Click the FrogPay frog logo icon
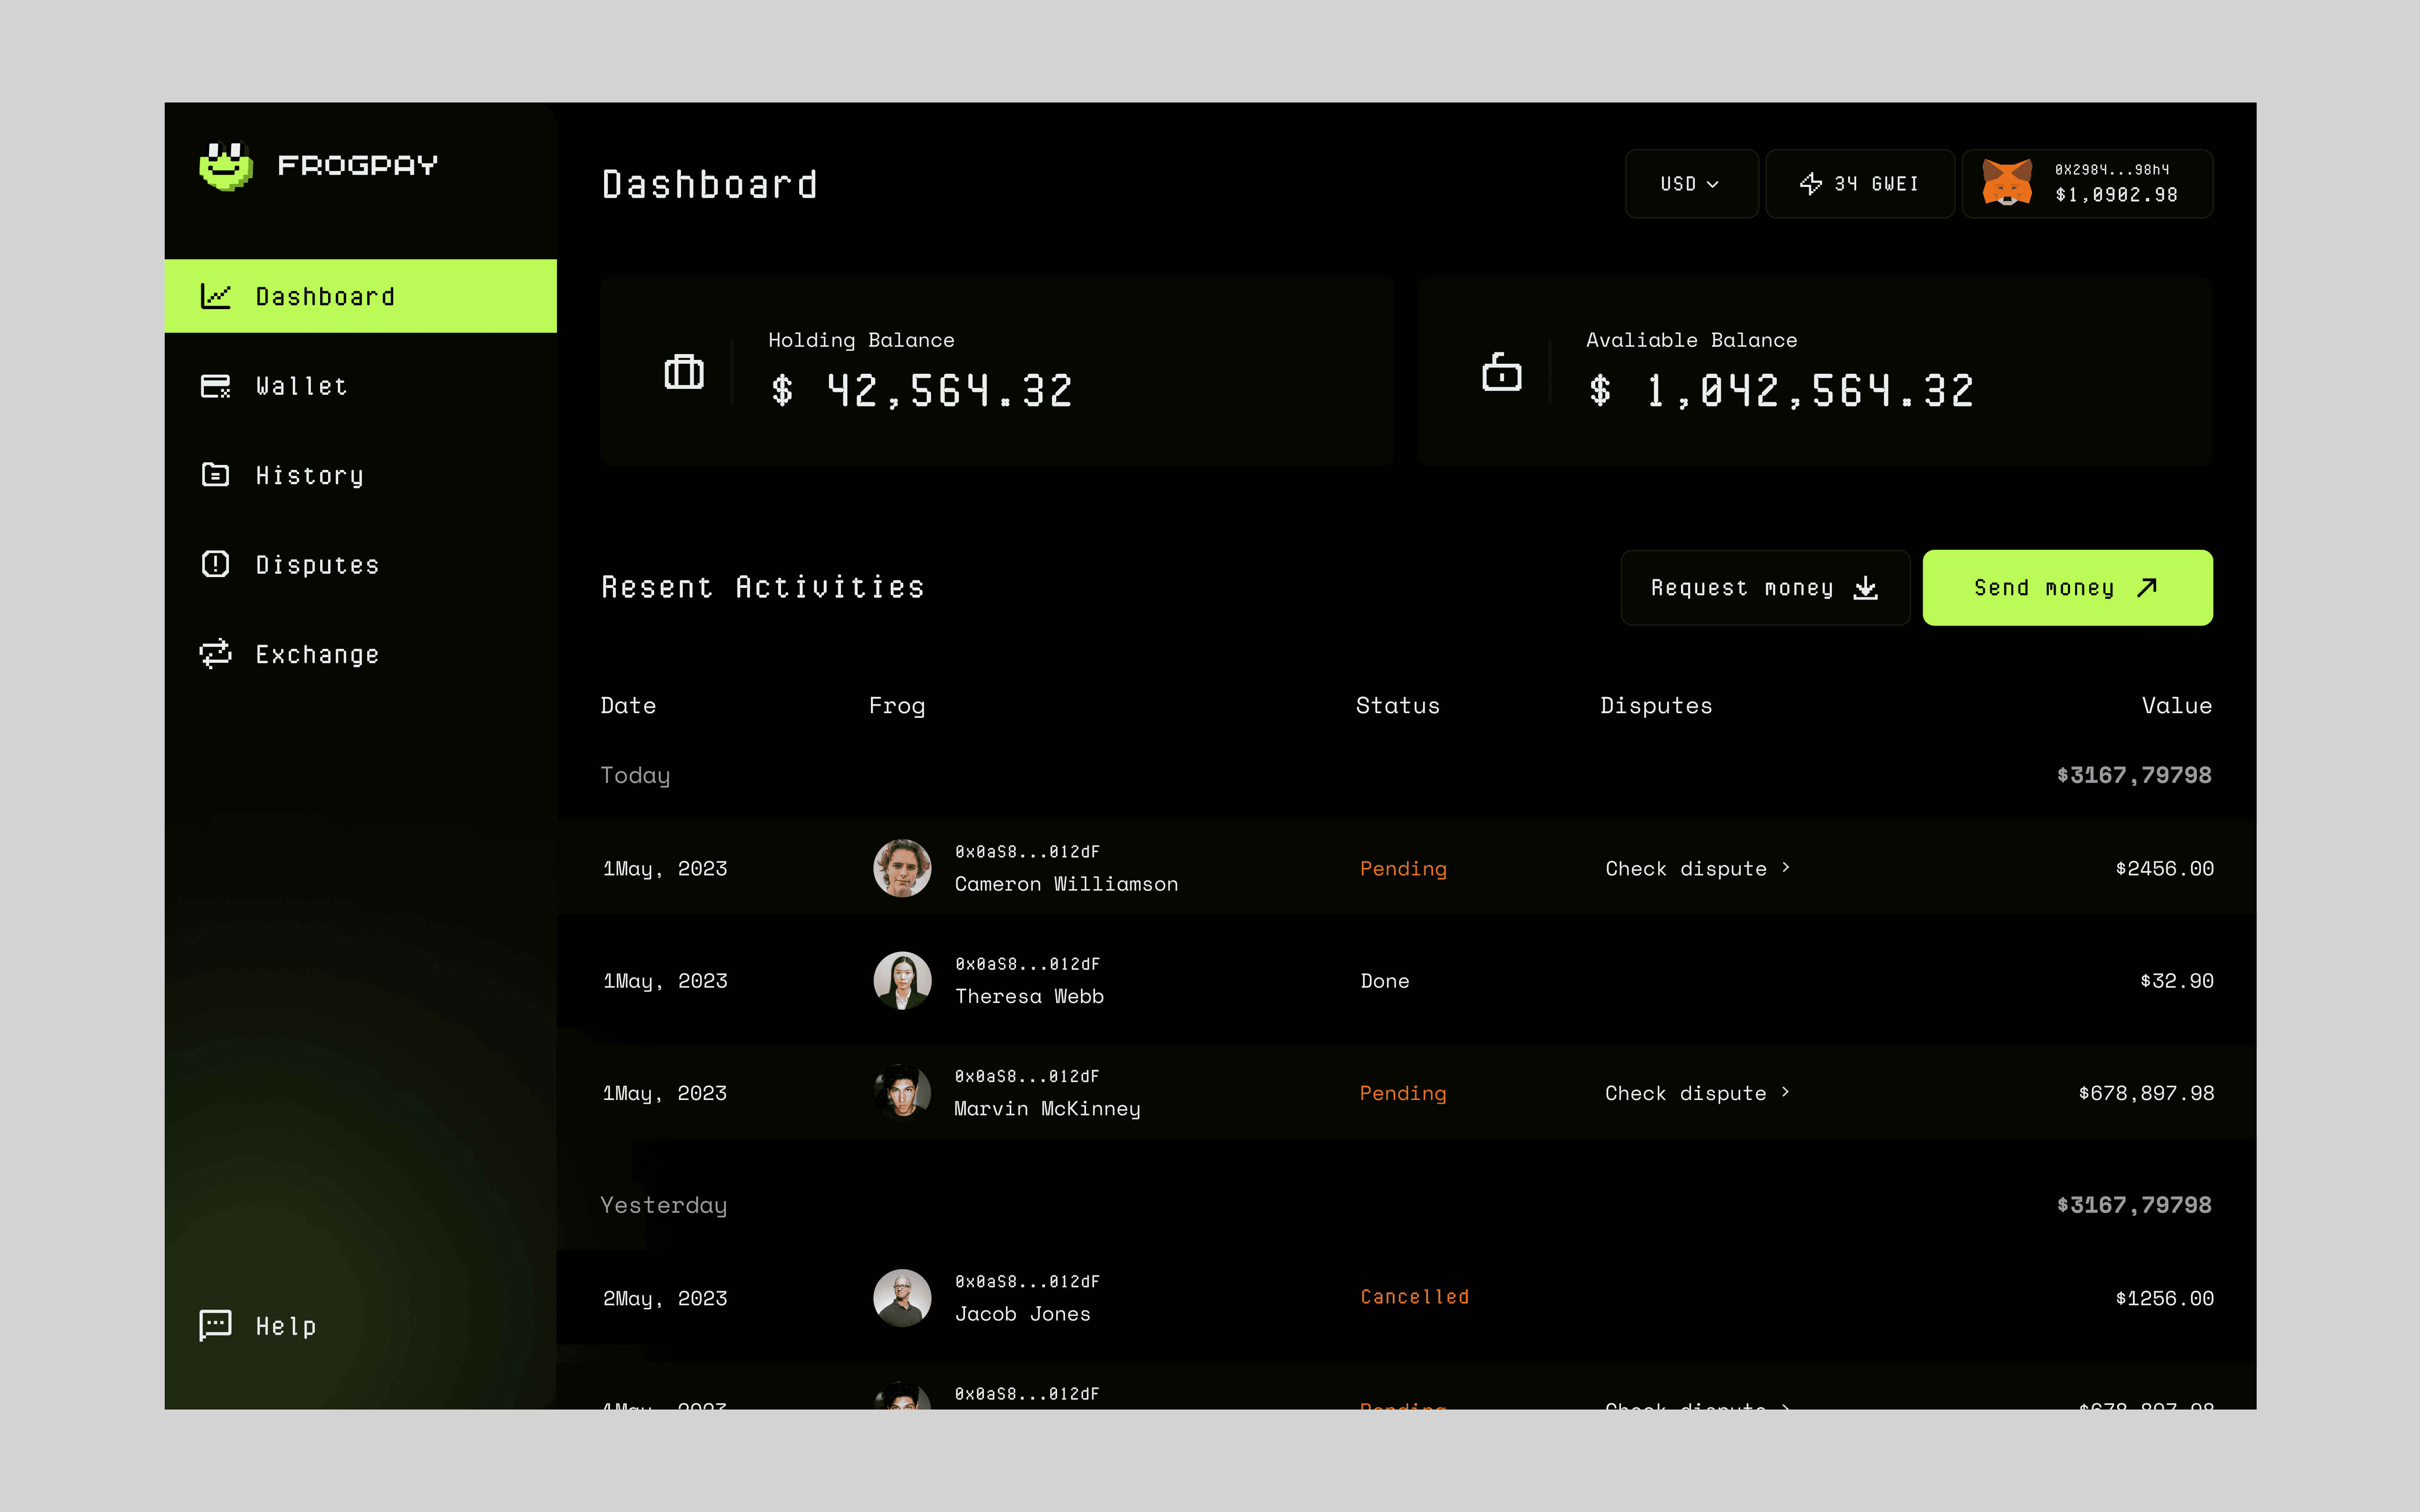The image size is (2420, 1512). pyautogui.click(x=226, y=166)
